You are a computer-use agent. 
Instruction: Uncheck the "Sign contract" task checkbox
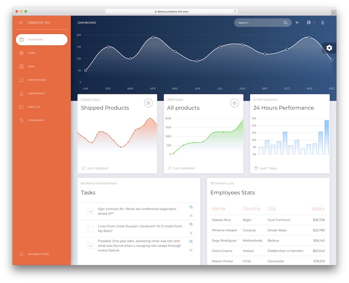click(91, 211)
